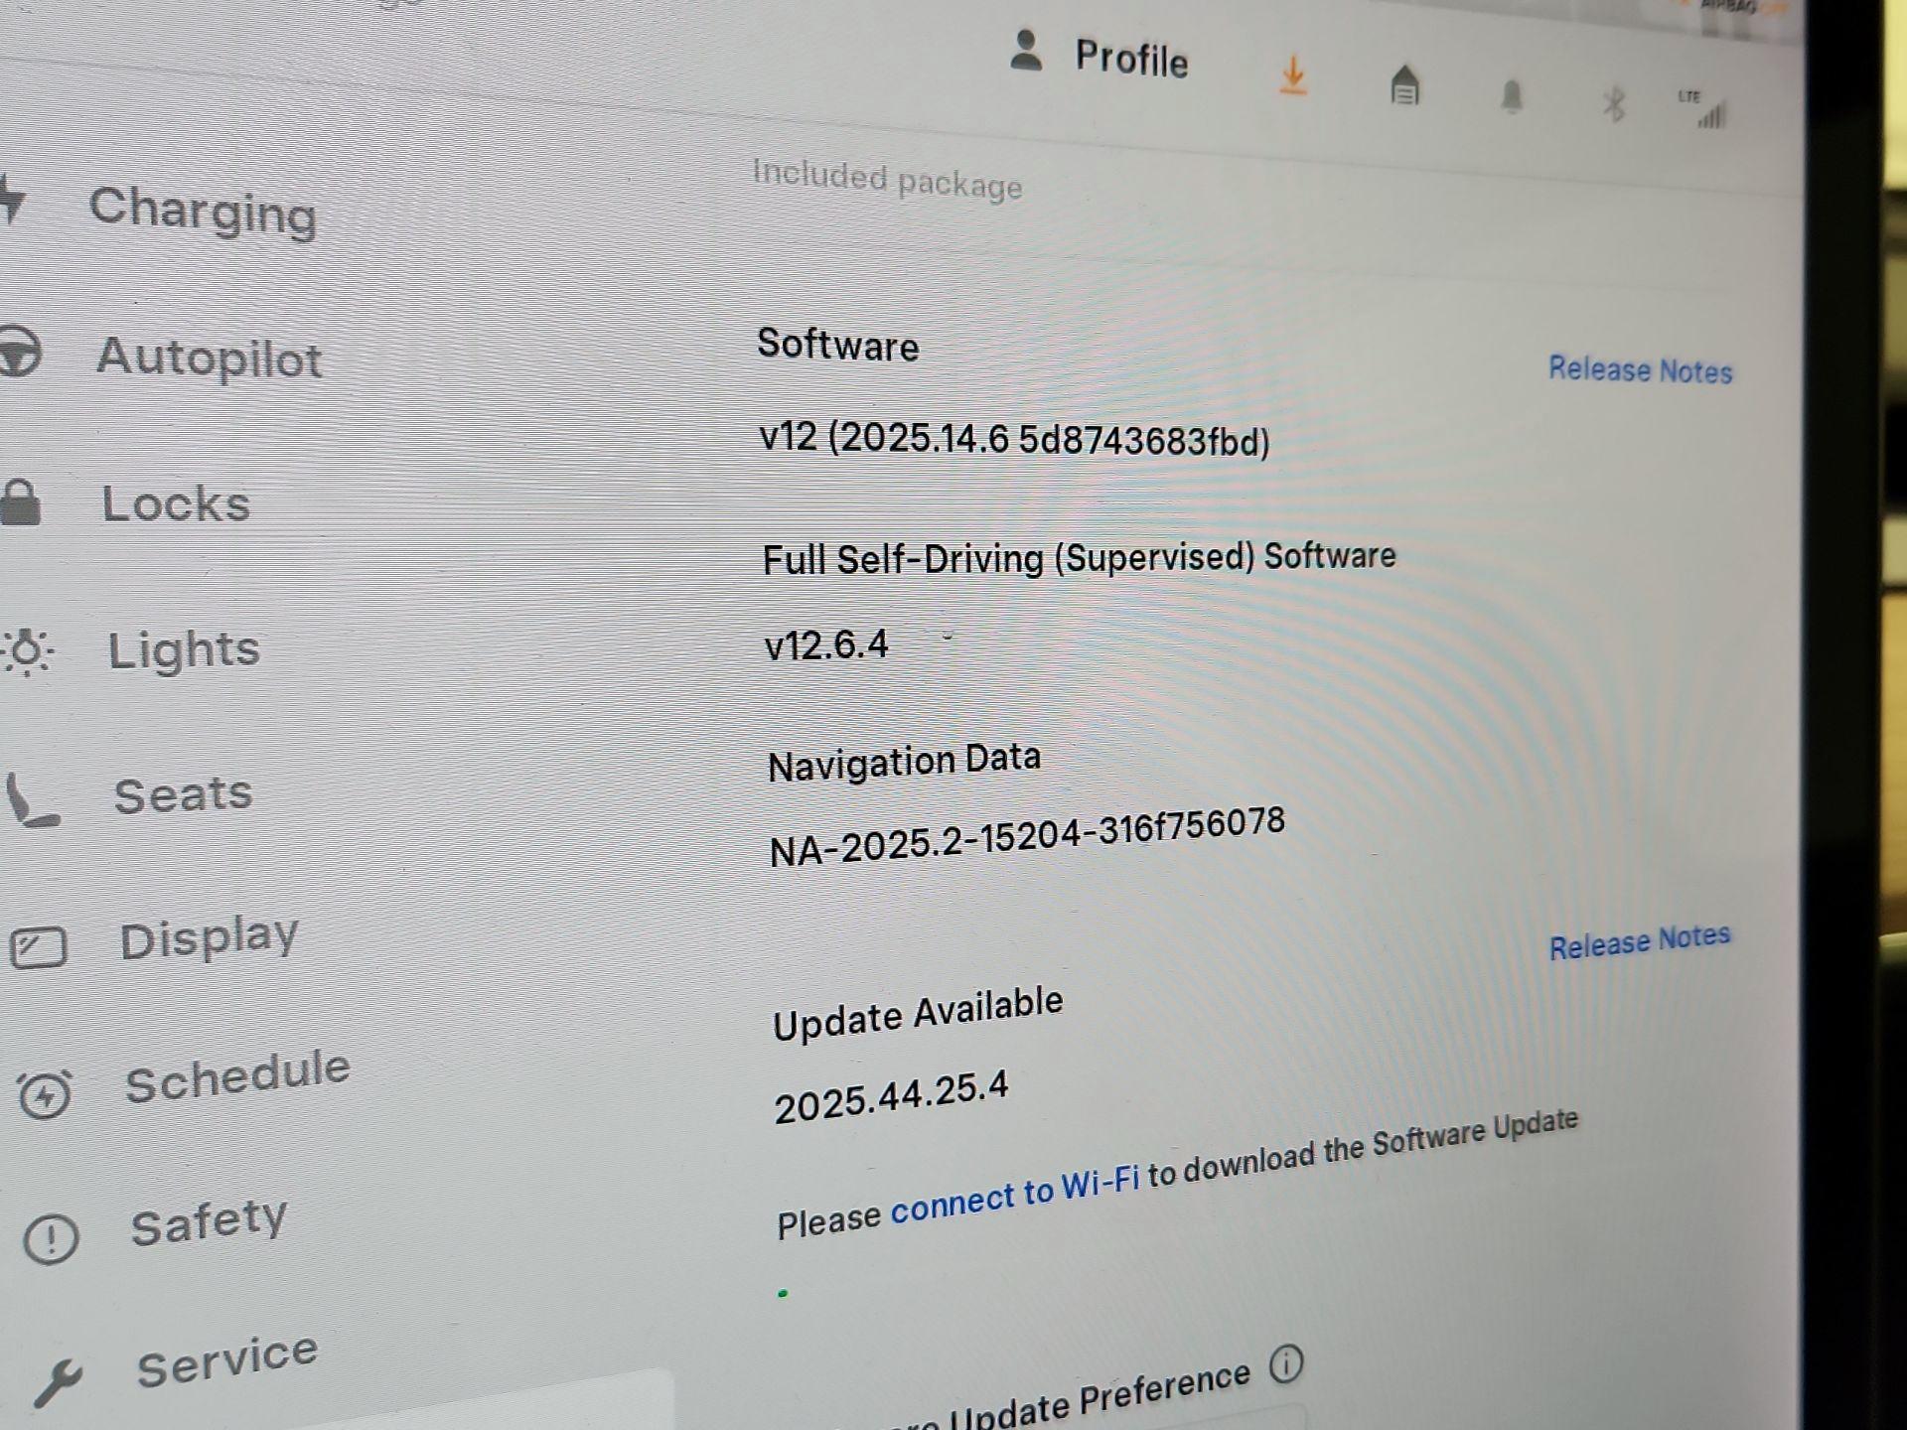Tap the Lights bulb icon
Image resolution: width=1907 pixels, height=1430 pixels.
pyautogui.click(x=27, y=652)
